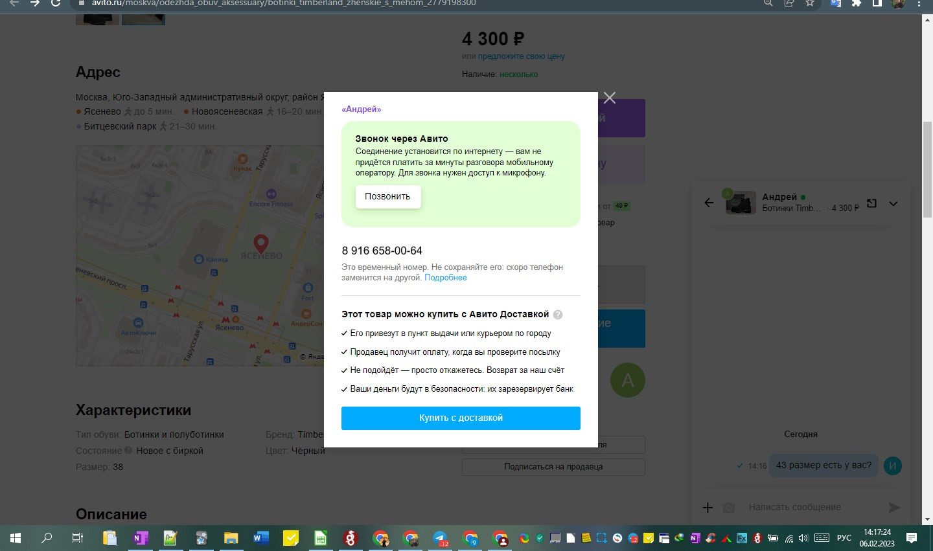Open File Explorer from the taskbar
933x551 pixels.
click(x=231, y=538)
